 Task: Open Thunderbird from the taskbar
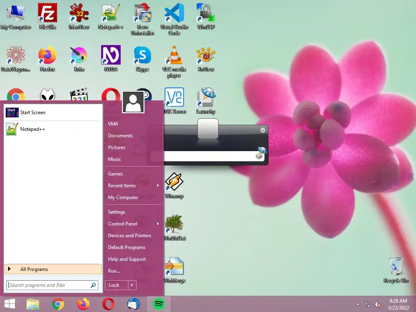pos(133,304)
